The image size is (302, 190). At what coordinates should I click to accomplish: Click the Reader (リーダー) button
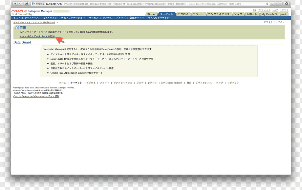(276, 4)
